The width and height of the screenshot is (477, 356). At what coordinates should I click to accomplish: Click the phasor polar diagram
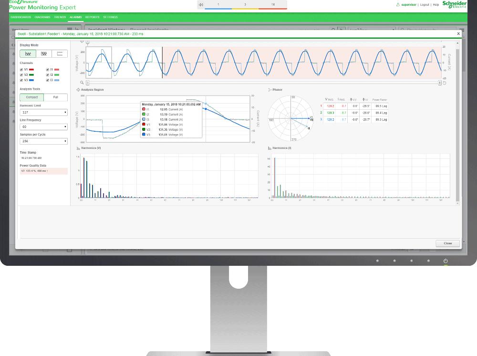point(291,118)
